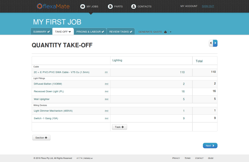This screenshot has width=249, height=162.
Task: Switch to the Summary tab
Action: point(41,32)
